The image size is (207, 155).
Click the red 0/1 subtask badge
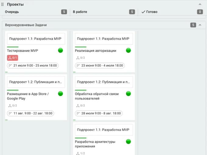(x=12, y=58)
